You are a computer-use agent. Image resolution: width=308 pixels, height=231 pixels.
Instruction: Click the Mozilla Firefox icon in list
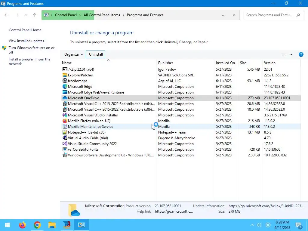(65, 121)
